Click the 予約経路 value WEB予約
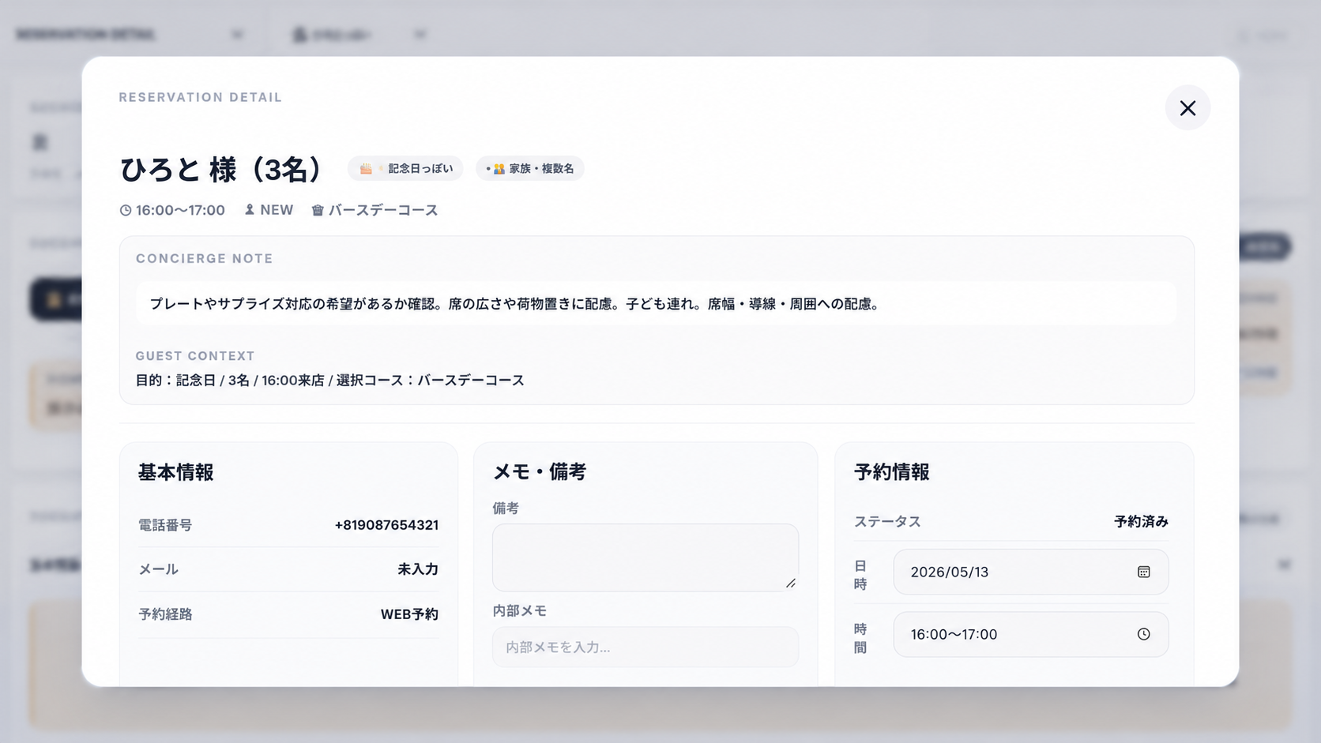 (409, 614)
